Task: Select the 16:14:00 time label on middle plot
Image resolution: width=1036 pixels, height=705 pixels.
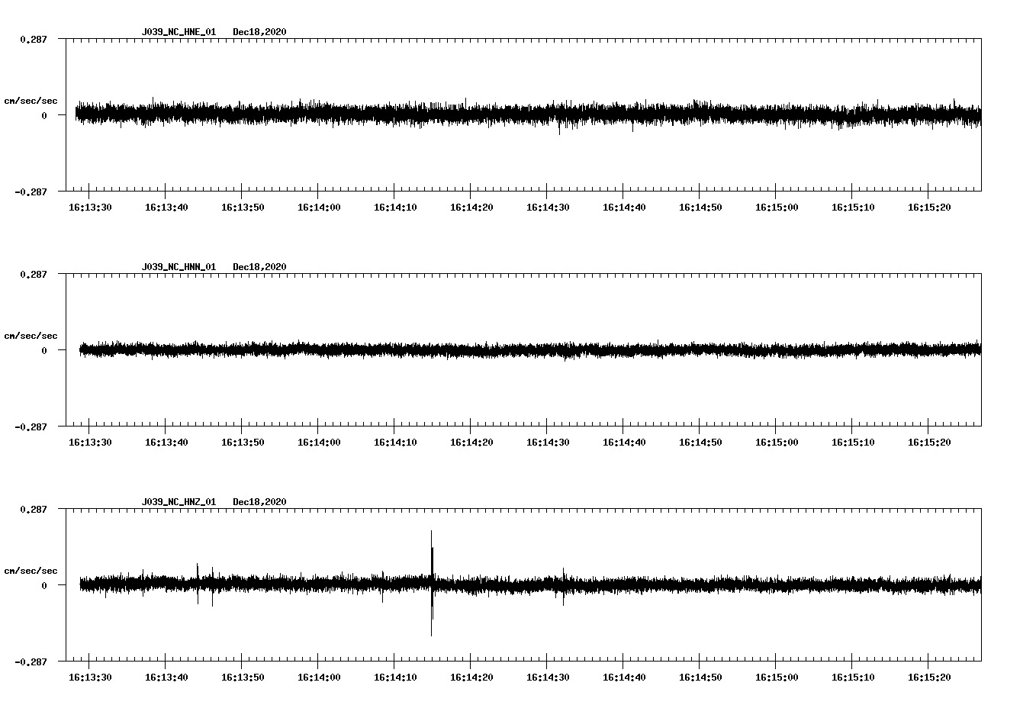Action: [x=319, y=440]
